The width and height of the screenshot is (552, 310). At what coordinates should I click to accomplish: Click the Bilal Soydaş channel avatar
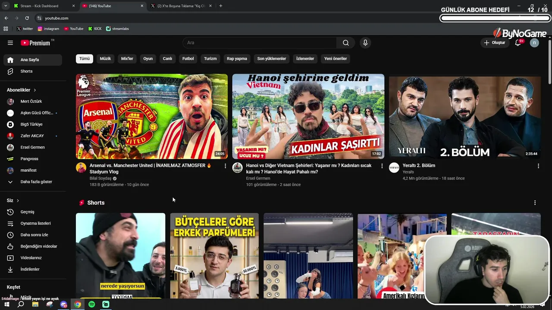tap(81, 167)
